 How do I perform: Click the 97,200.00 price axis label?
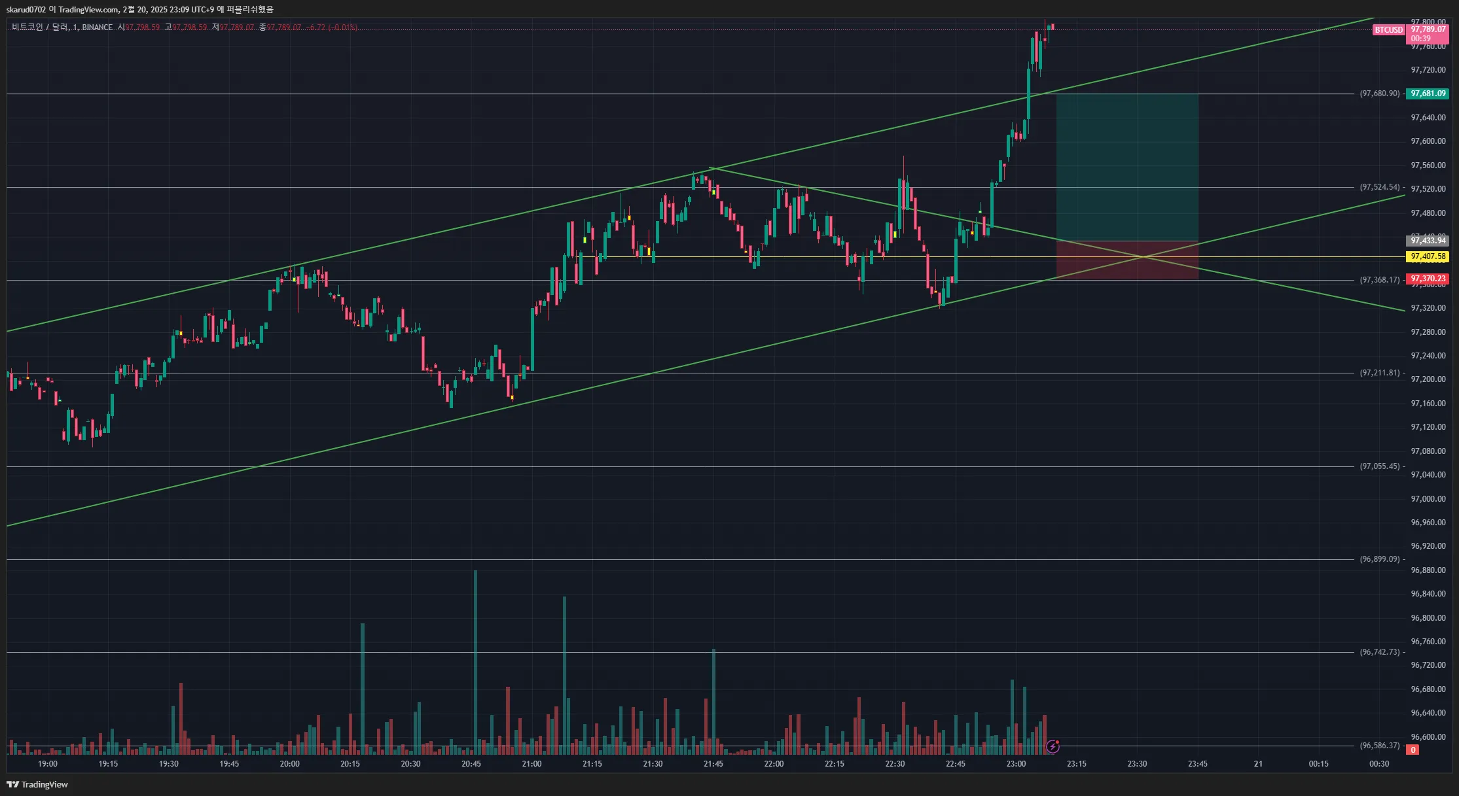pyautogui.click(x=1428, y=379)
